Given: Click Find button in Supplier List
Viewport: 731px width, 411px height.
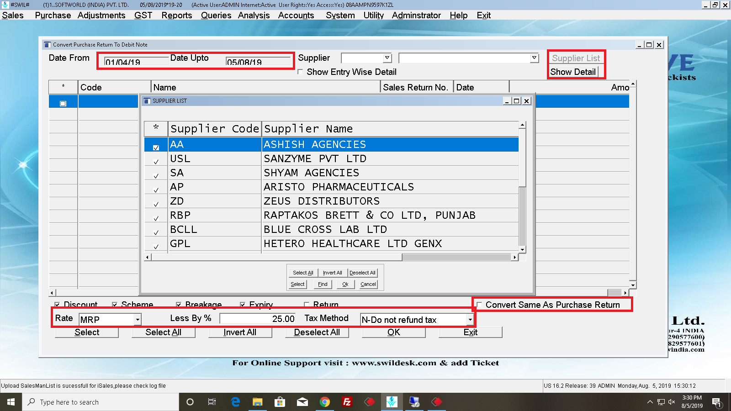Looking at the screenshot, I should click(323, 284).
